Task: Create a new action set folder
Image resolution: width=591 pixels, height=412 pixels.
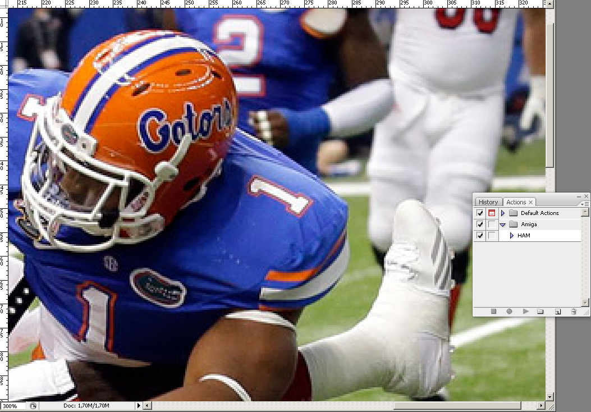Action: coord(540,311)
